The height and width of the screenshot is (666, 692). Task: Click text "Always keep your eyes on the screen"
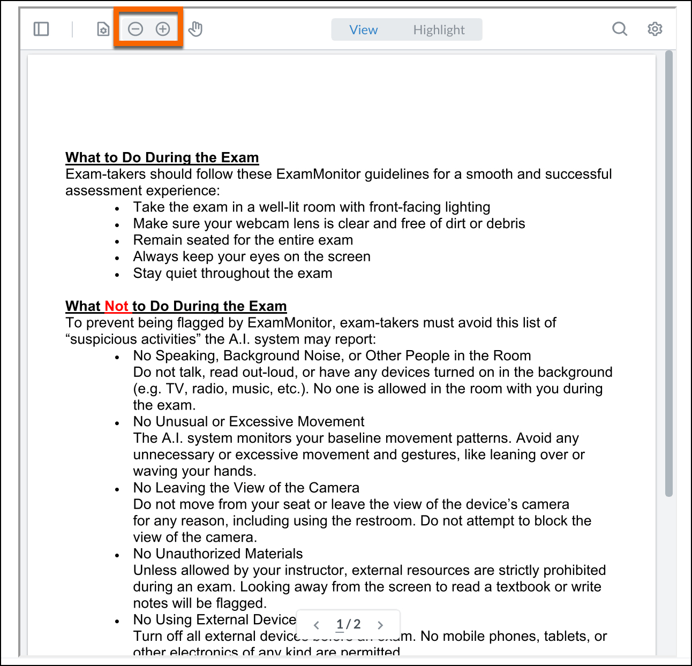pos(252,256)
